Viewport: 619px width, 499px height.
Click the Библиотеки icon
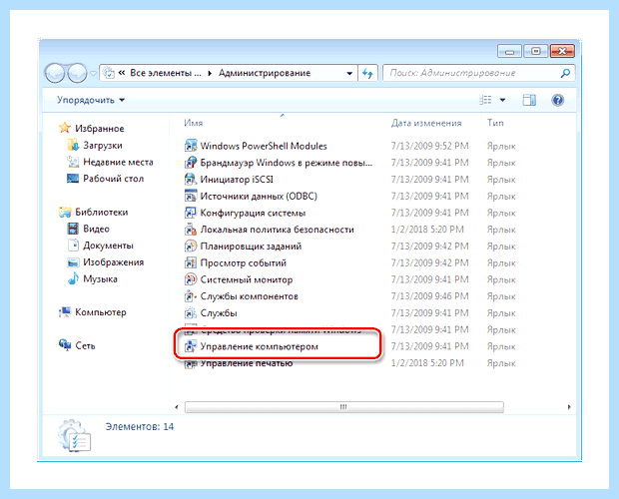pos(65,212)
